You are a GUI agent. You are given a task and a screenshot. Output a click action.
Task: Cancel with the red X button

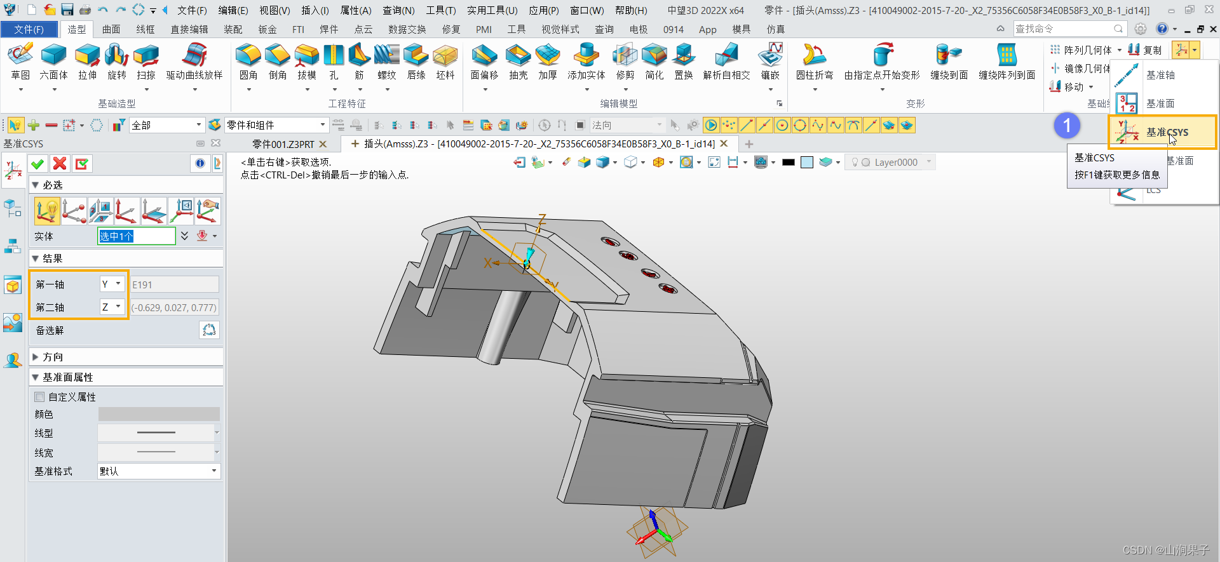click(x=60, y=164)
